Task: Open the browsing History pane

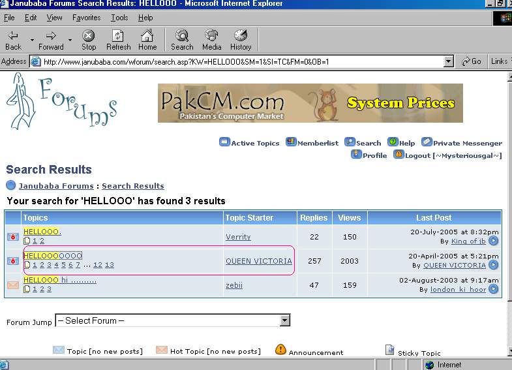Action: coord(241,40)
